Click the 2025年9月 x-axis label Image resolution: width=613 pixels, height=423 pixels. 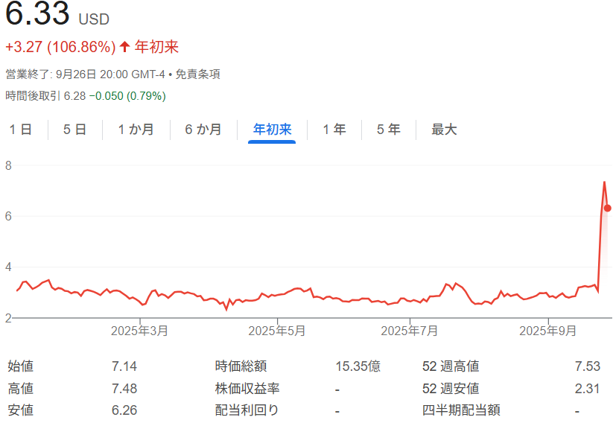point(547,330)
